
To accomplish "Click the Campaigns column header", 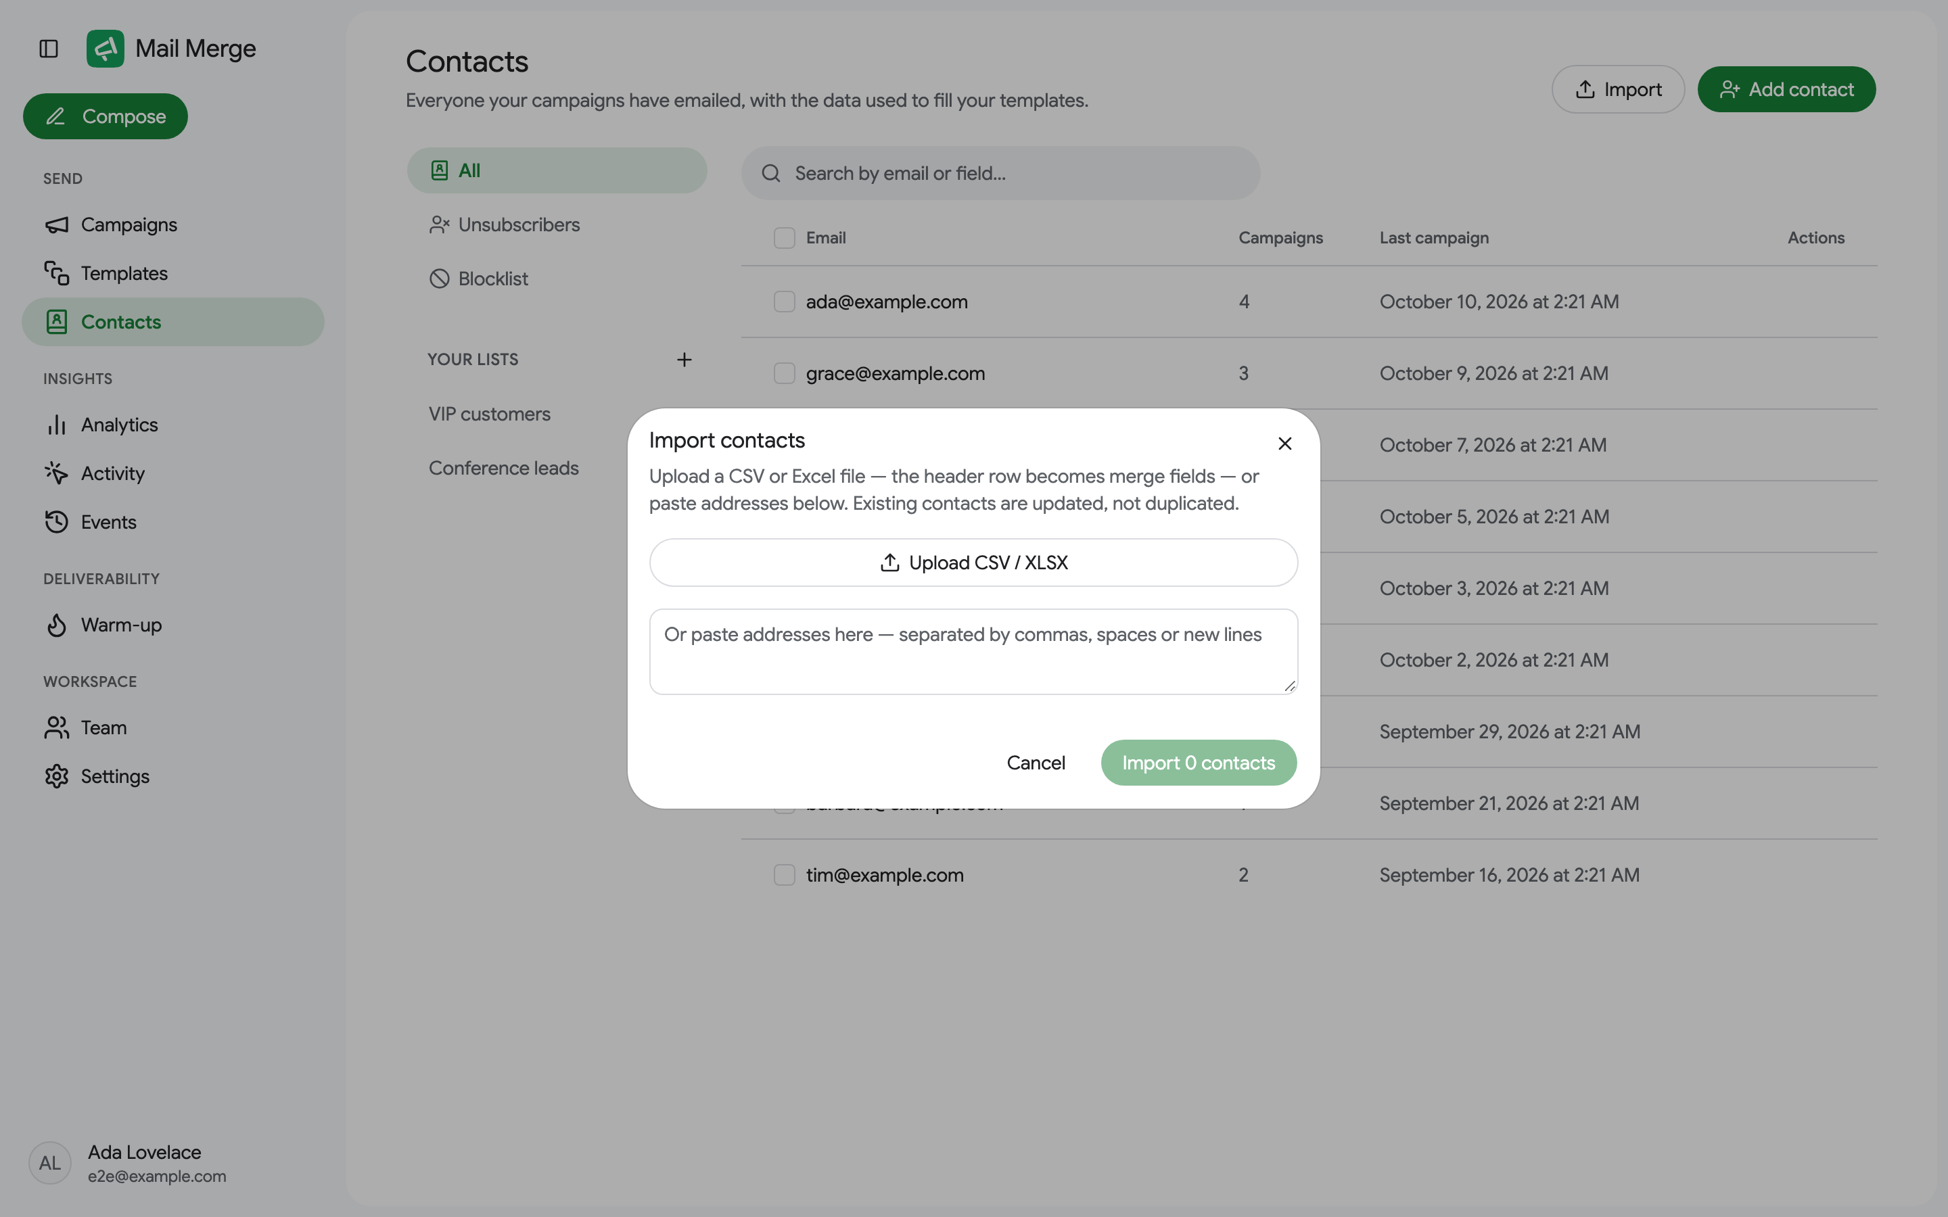I will (1280, 238).
